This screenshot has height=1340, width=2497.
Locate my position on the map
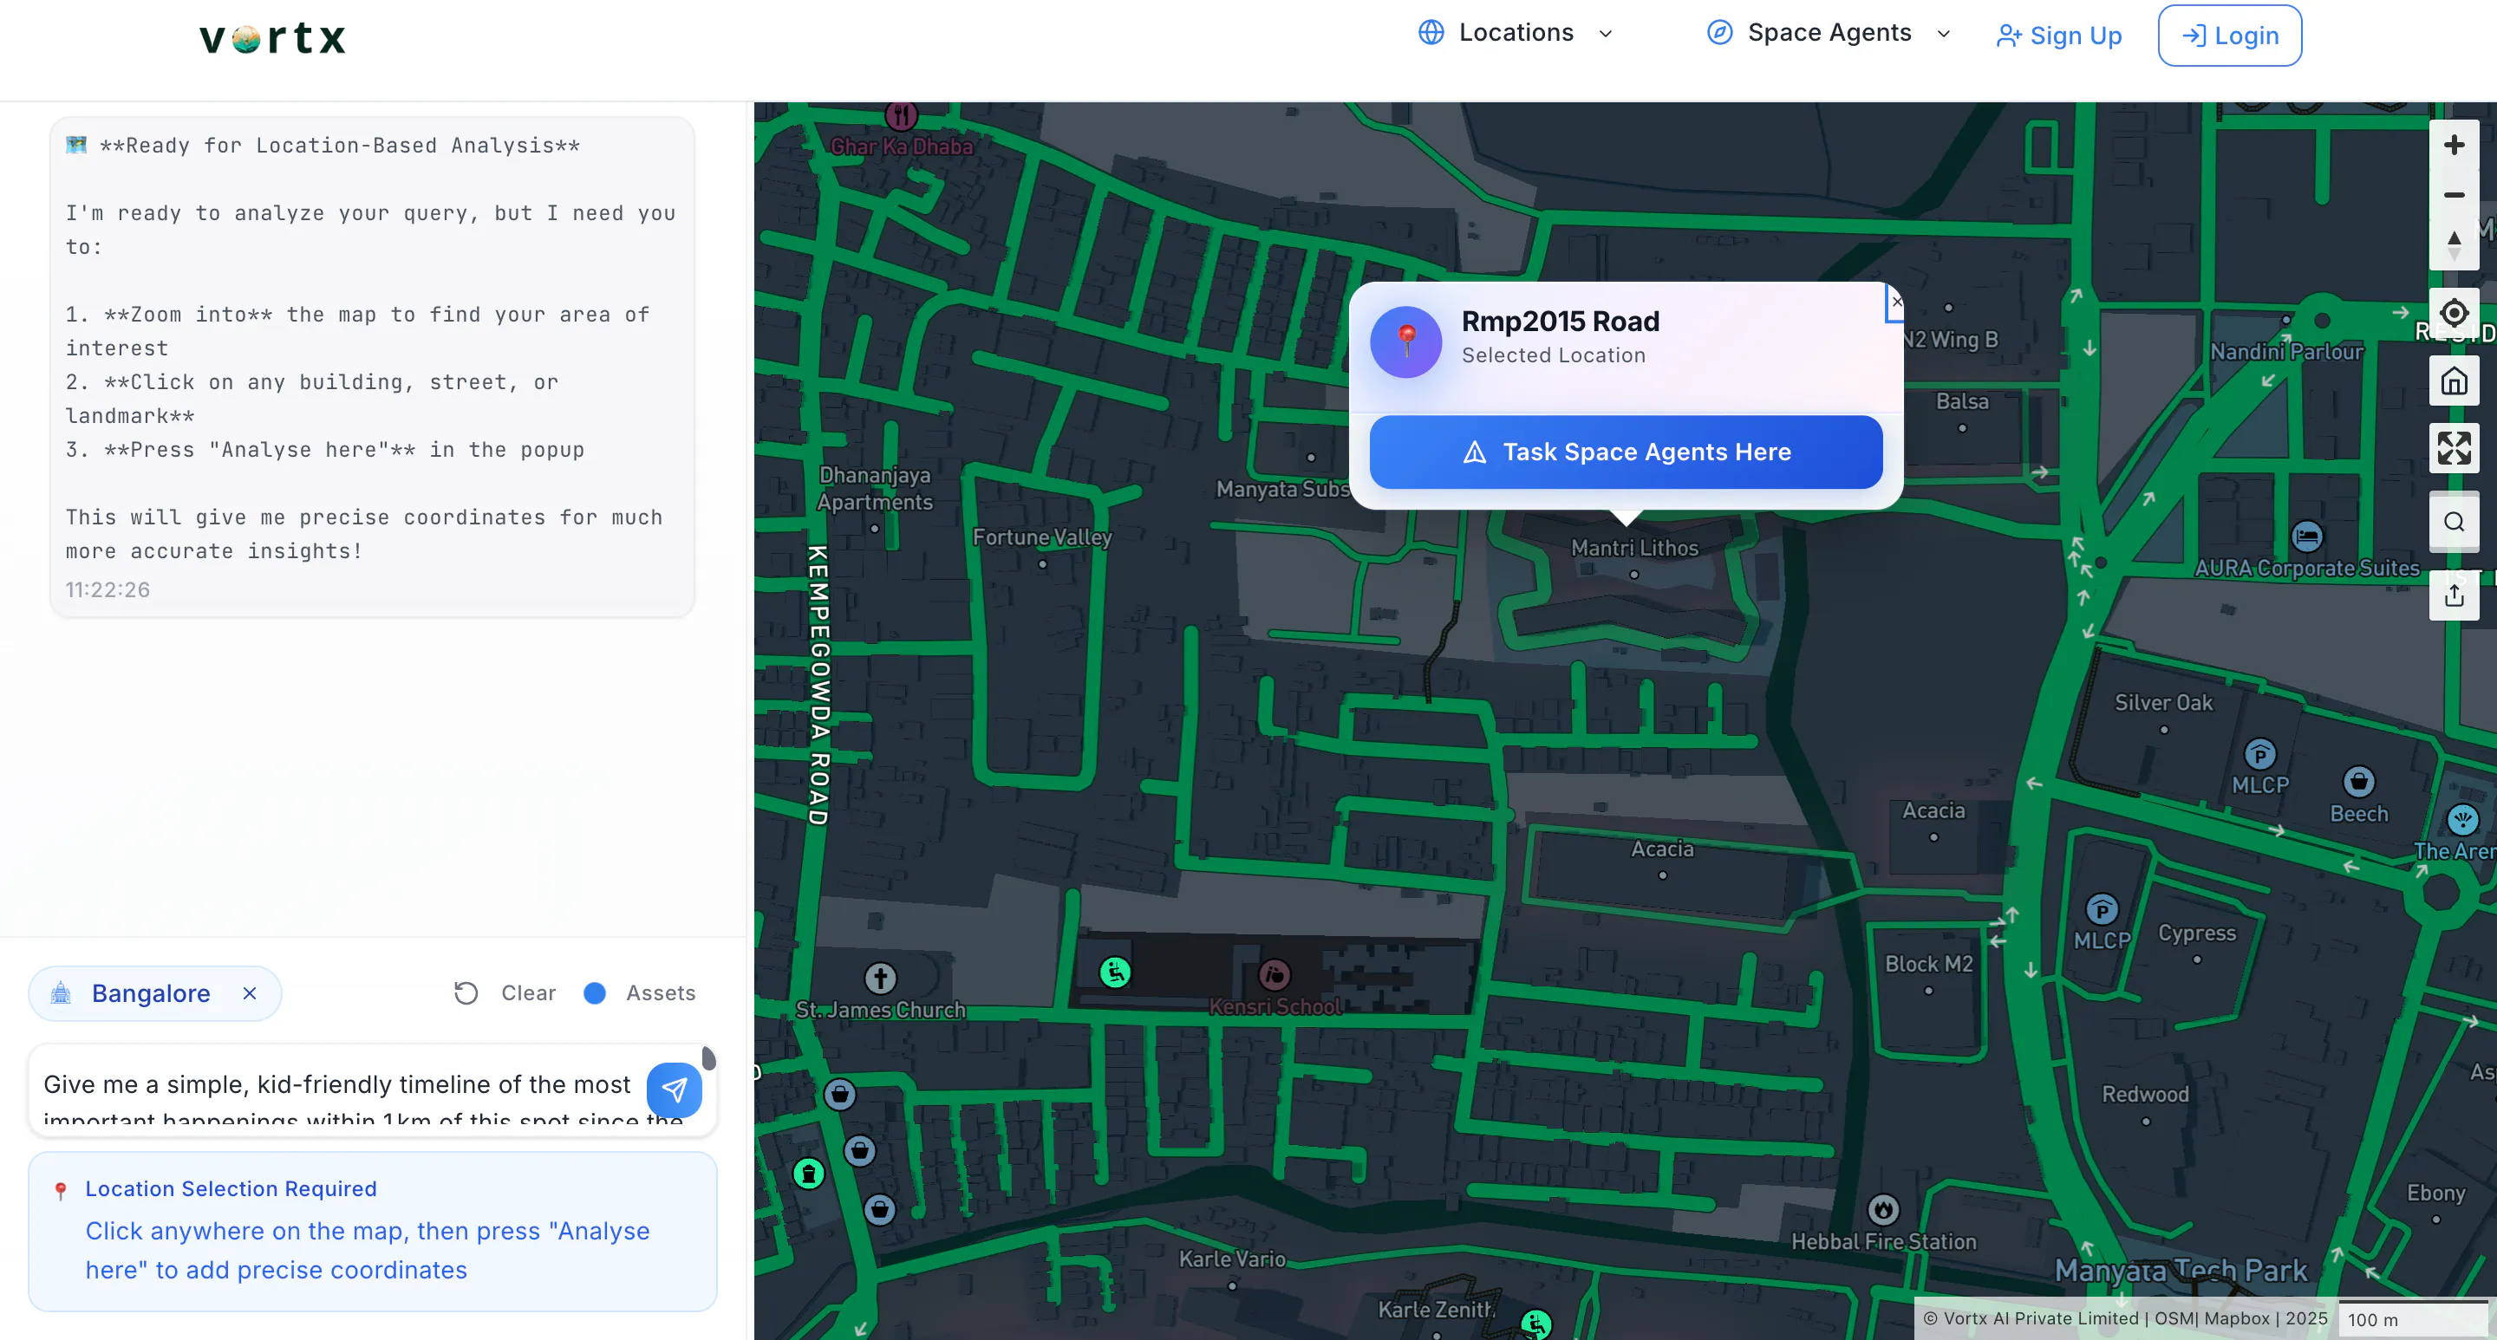coord(2454,313)
